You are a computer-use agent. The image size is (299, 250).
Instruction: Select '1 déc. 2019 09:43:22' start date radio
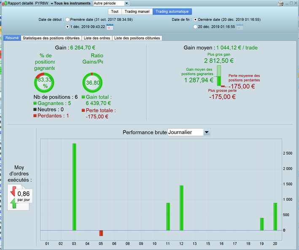(67, 27)
